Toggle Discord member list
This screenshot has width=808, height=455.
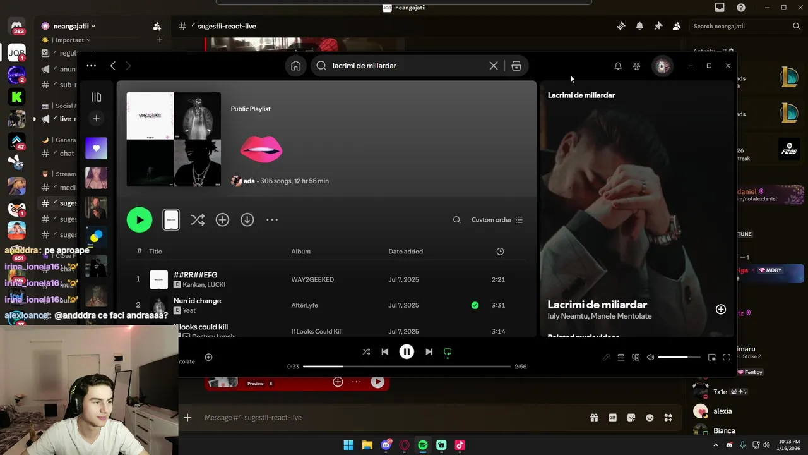pos(677,26)
